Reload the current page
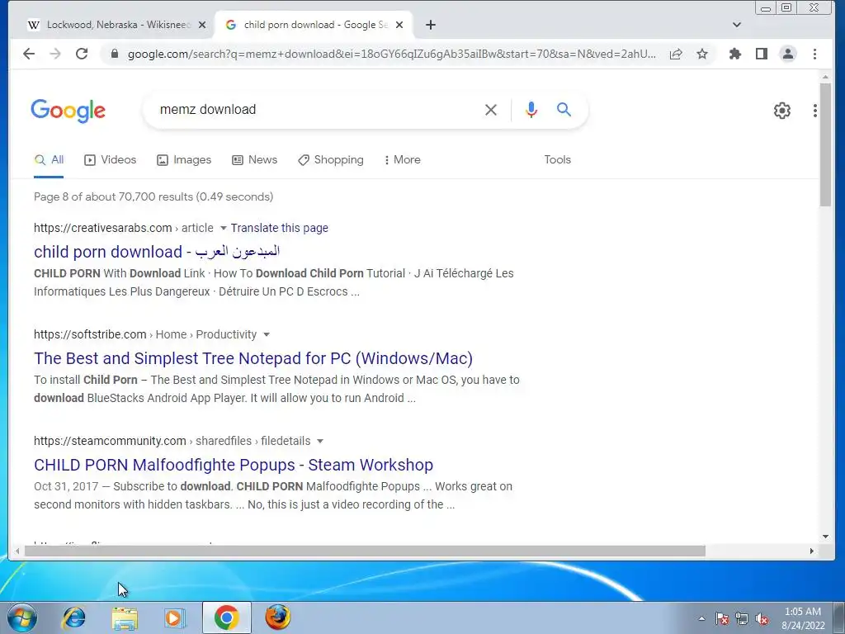This screenshot has height=634, width=845. tap(82, 54)
